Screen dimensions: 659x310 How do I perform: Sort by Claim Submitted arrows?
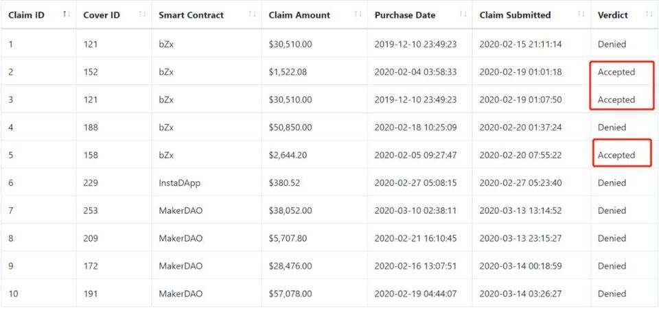[x=581, y=14]
